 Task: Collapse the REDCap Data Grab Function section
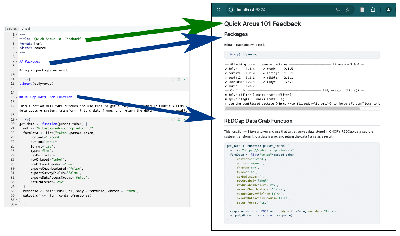pos(16,97)
